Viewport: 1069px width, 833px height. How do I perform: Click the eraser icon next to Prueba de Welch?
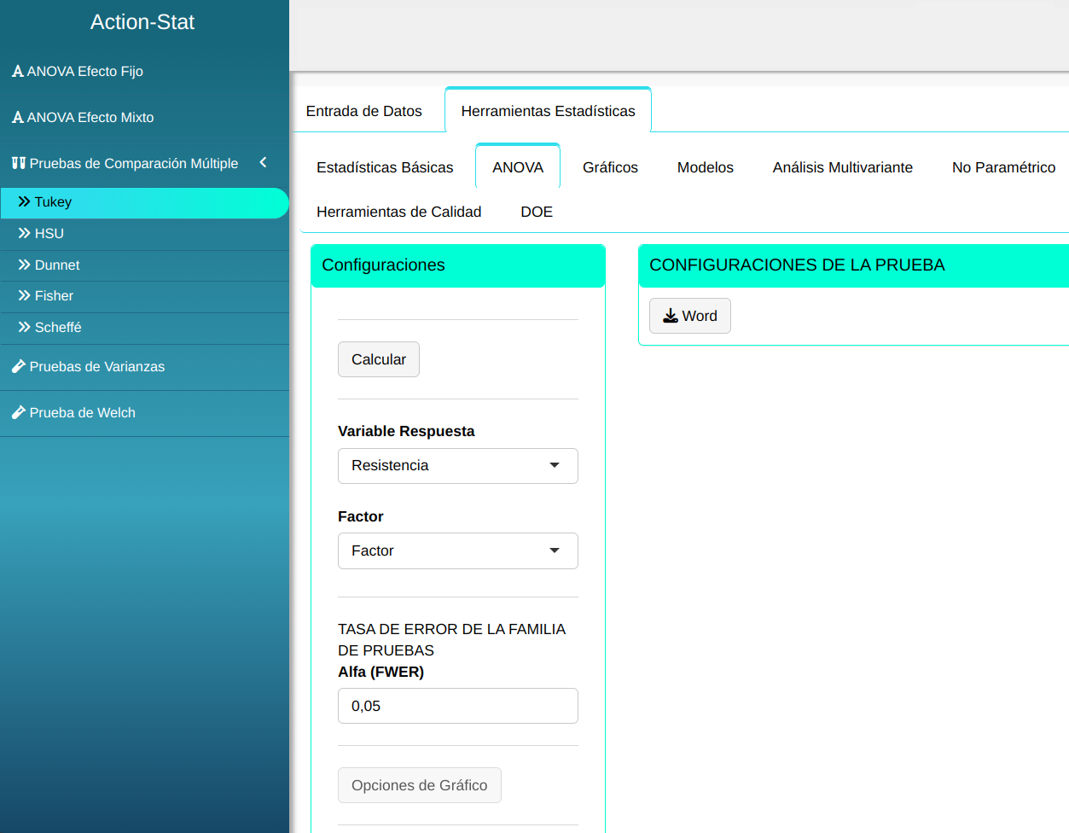[18, 412]
